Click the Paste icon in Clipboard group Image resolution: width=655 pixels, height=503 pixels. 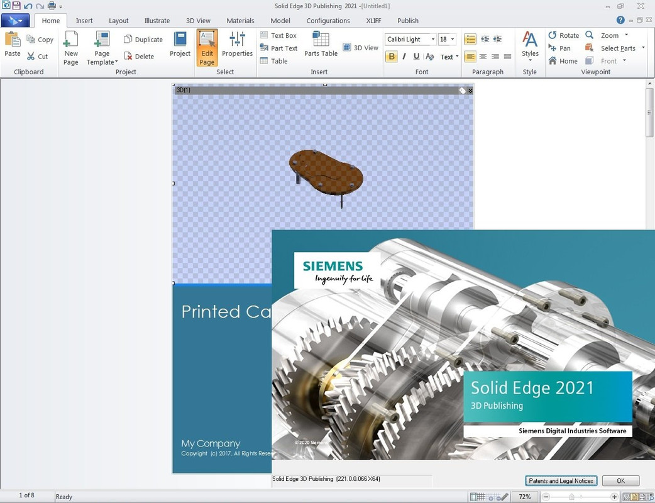tap(12, 40)
